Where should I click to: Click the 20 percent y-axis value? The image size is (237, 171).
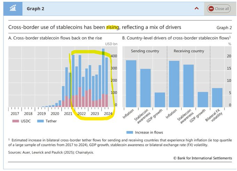229,56
